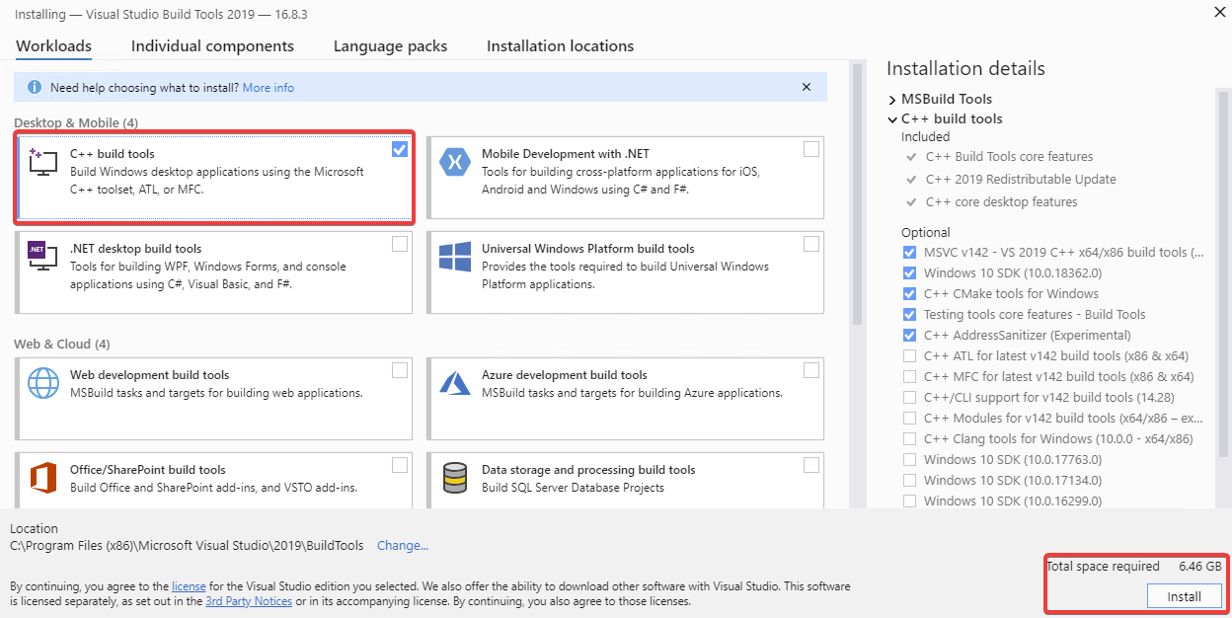This screenshot has height=618, width=1232.
Task: Open the Language packs tab
Action: (390, 46)
